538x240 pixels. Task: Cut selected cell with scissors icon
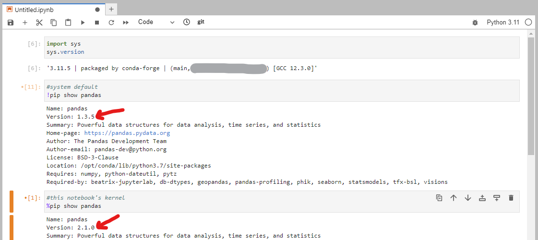(39, 22)
